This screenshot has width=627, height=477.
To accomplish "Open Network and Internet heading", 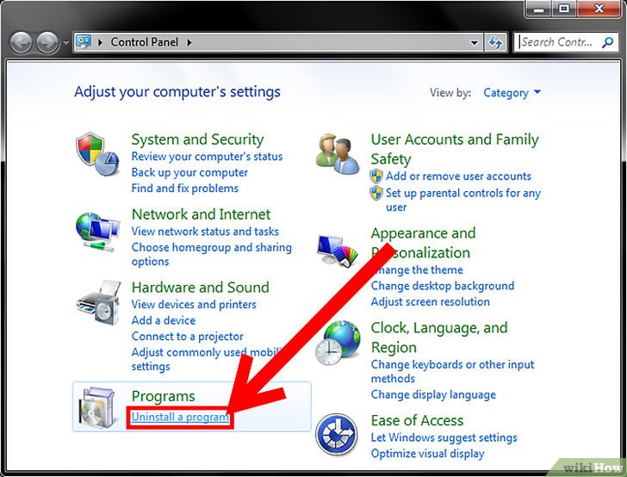I will [201, 214].
